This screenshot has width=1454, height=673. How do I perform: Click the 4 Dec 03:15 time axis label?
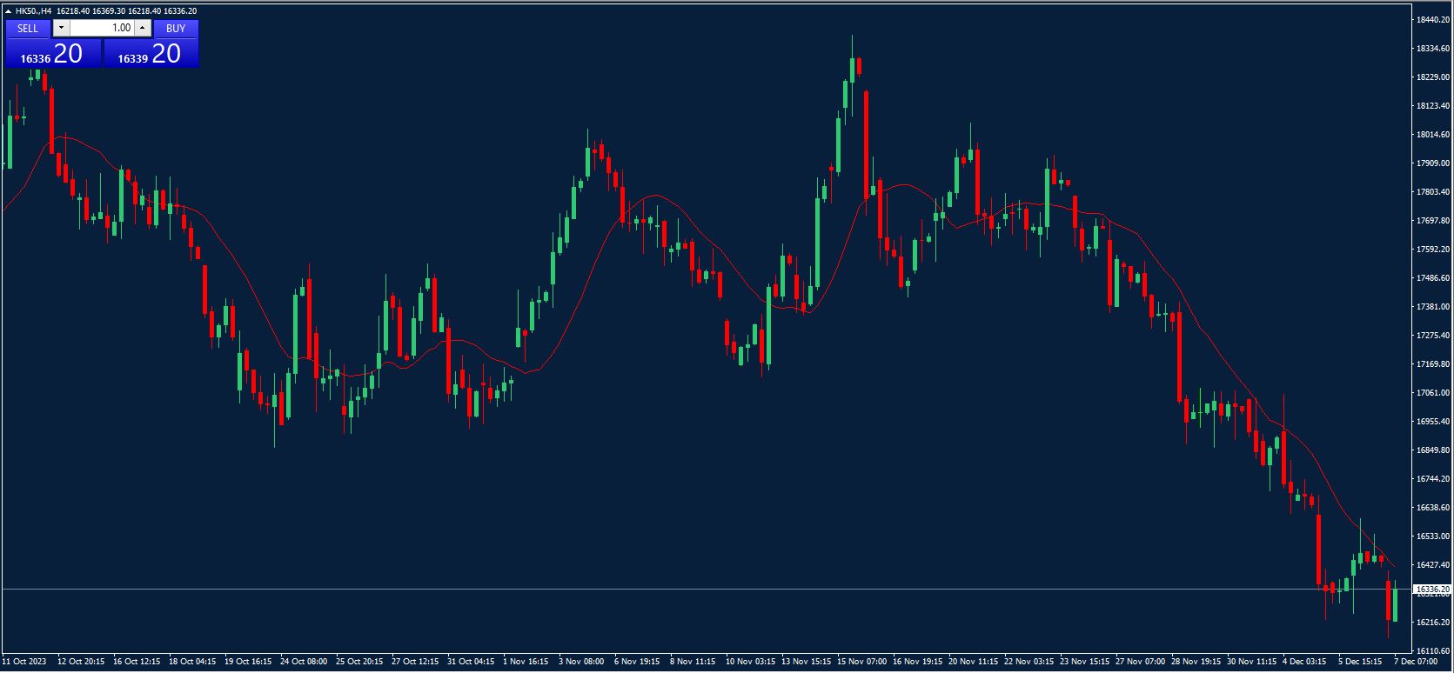(x=1304, y=662)
